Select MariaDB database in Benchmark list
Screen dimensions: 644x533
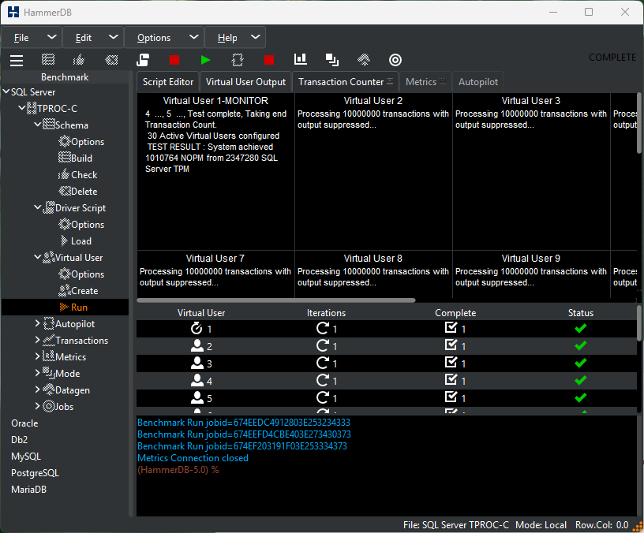point(28,490)
